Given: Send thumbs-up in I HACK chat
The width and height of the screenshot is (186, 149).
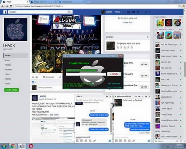Looking at the screenshot, I should click(x=110, y=141).
